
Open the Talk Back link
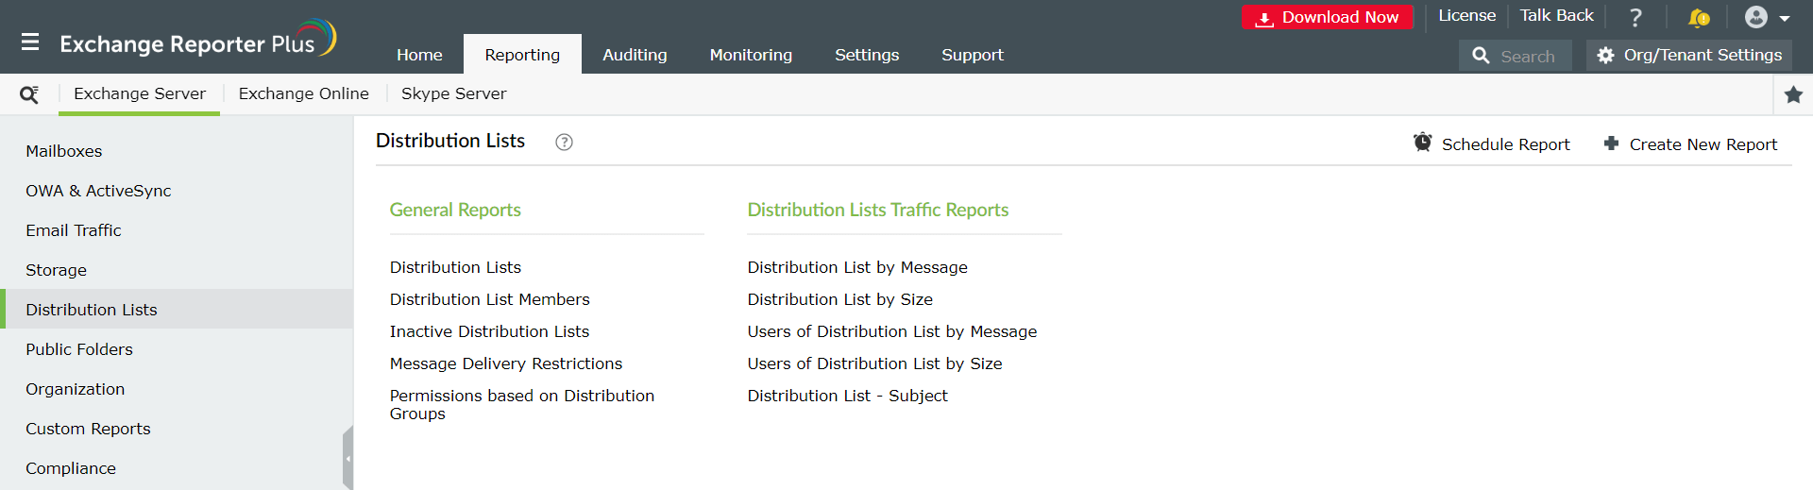click(1556, 15)
